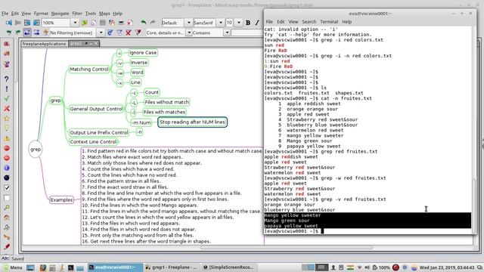Image resolution: width=484 pixels, height=272 pixels.
Task: Click the filter search text input field
Action: tap(247, 32)
